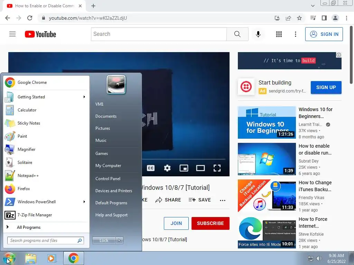
Task: Open My Computer from Start menu
Action: click(108, 166)
